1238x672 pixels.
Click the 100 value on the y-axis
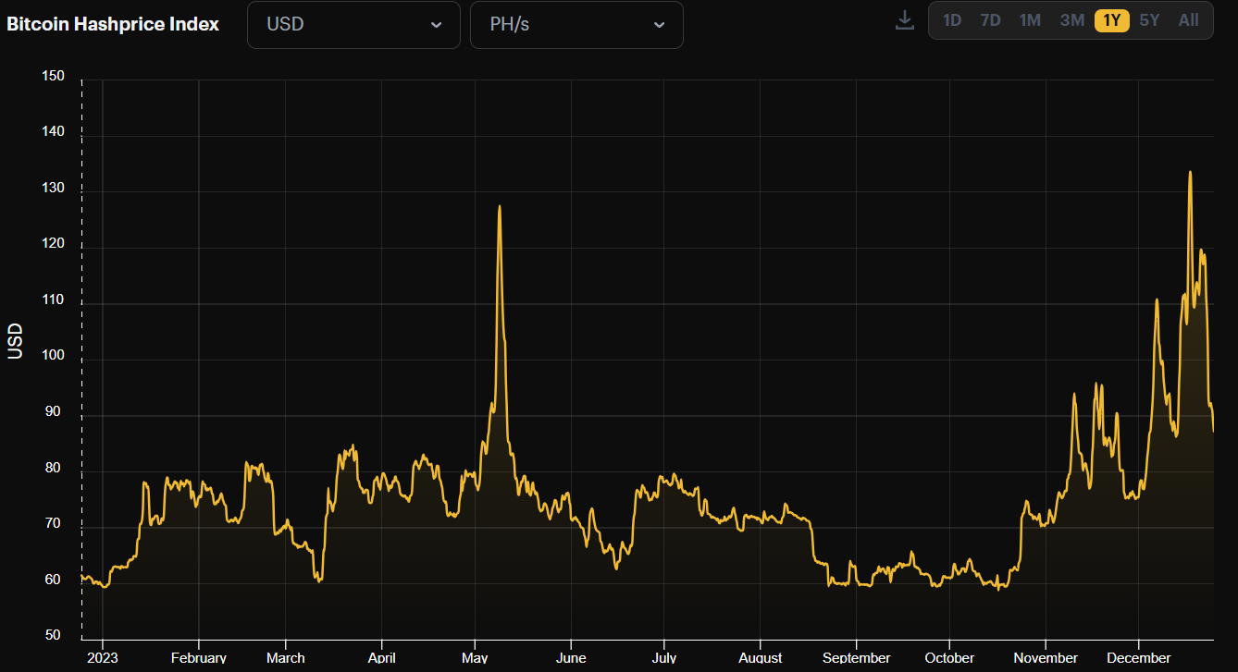(x=54, y=355)
